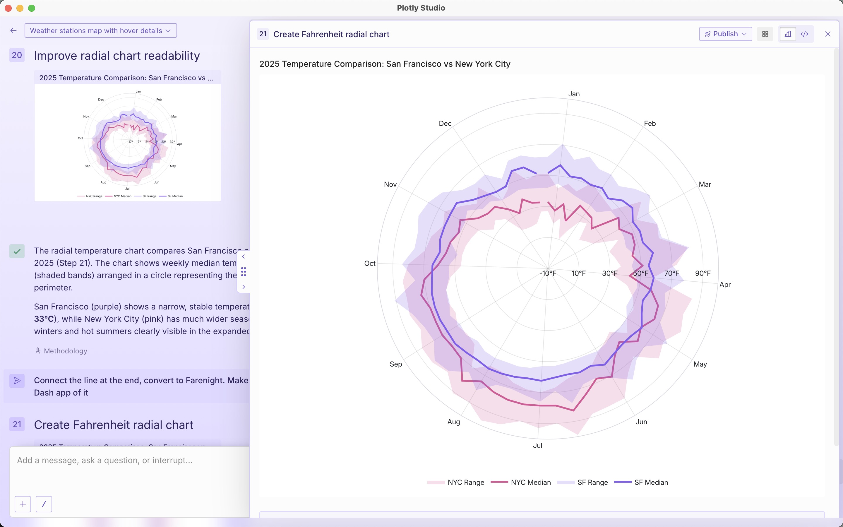
Task: Click the Apr axis label
Action: click(725, 284)
